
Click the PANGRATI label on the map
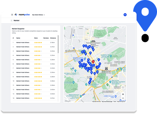click(x=117, y=87)
